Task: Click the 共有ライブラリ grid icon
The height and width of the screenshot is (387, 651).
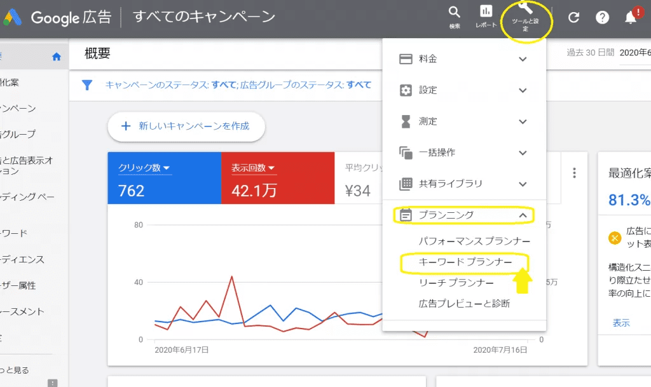Action: click(x=406, y=184)
